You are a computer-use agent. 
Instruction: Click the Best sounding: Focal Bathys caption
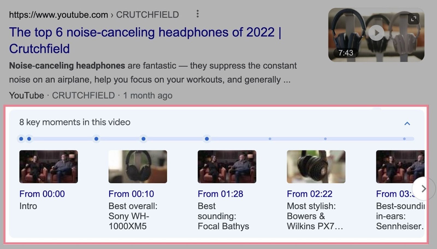click(223, 216)
